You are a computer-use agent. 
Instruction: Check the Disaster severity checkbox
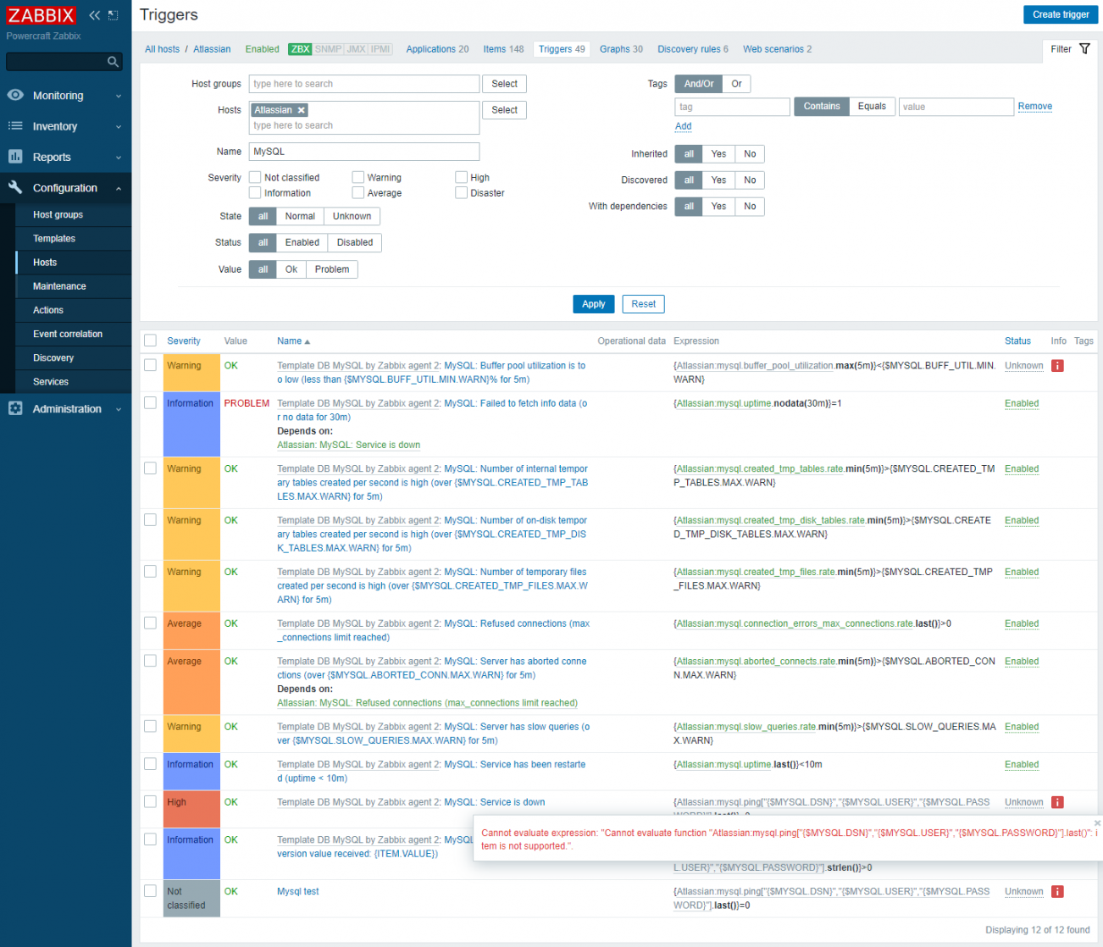click(x=462, y=193)
